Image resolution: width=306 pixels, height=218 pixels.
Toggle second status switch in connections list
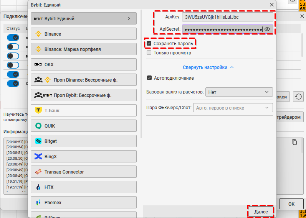13,47
